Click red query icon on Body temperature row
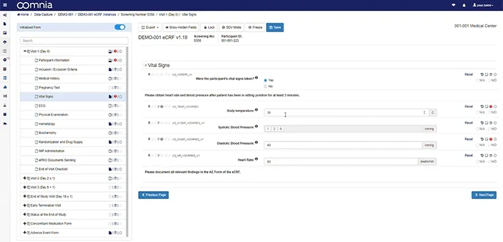This screenshot has height=242, width=503. click(491, 107)
